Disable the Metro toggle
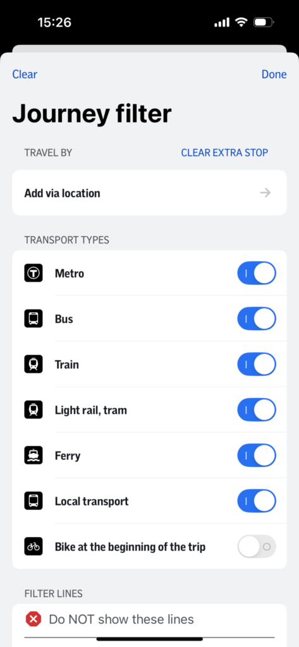 (x=257, y=273)
